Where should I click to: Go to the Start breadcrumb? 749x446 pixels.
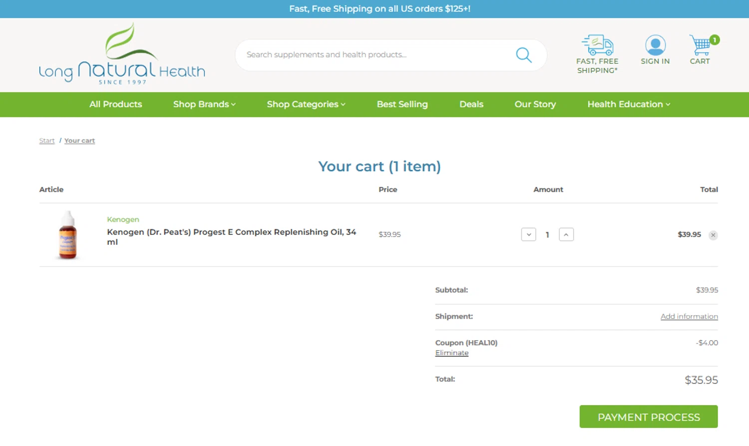pos(47,140)
